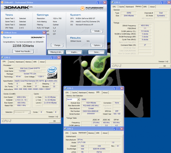
Task: Open the Graphs button
Action: click(74, 52)
